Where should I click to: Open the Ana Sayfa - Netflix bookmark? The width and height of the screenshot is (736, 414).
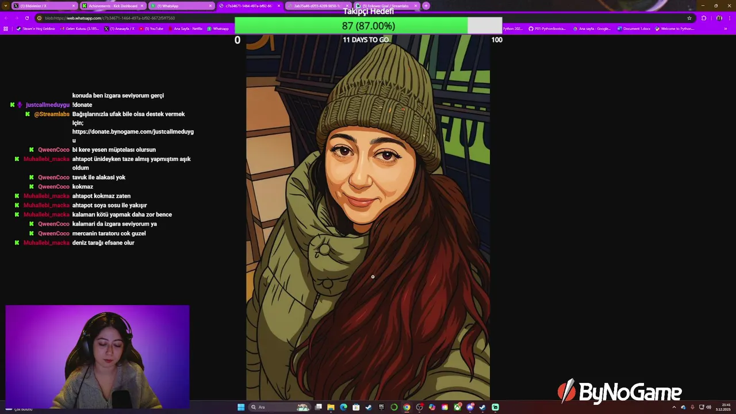click(x=185, y=29)
